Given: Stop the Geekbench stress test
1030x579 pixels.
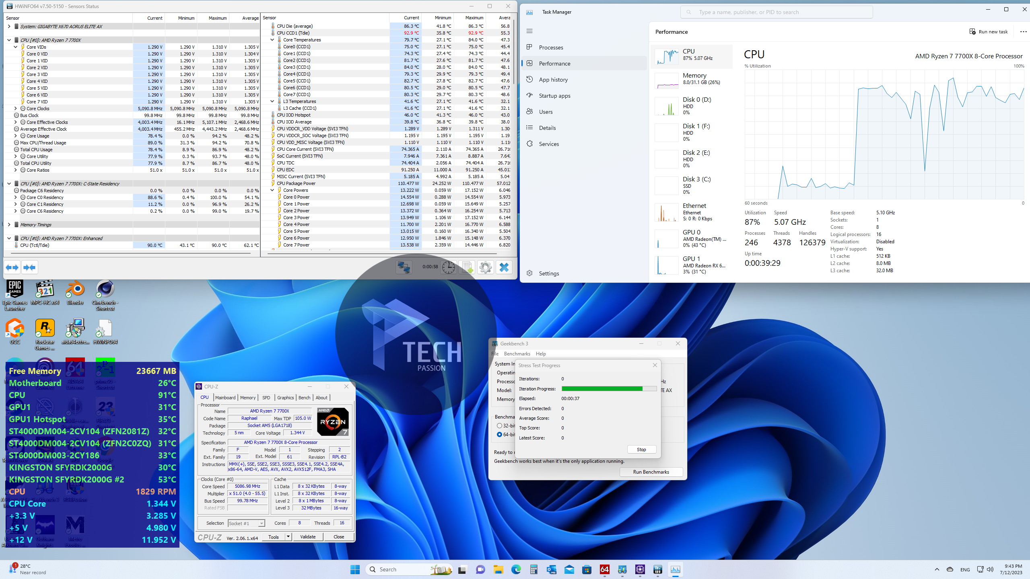Looking at the screenshot, I should tap(641, 450).
